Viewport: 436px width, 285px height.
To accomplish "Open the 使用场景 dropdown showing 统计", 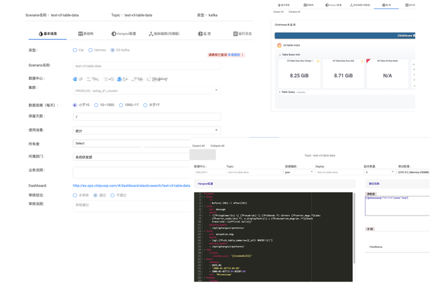I will [146, 130].
